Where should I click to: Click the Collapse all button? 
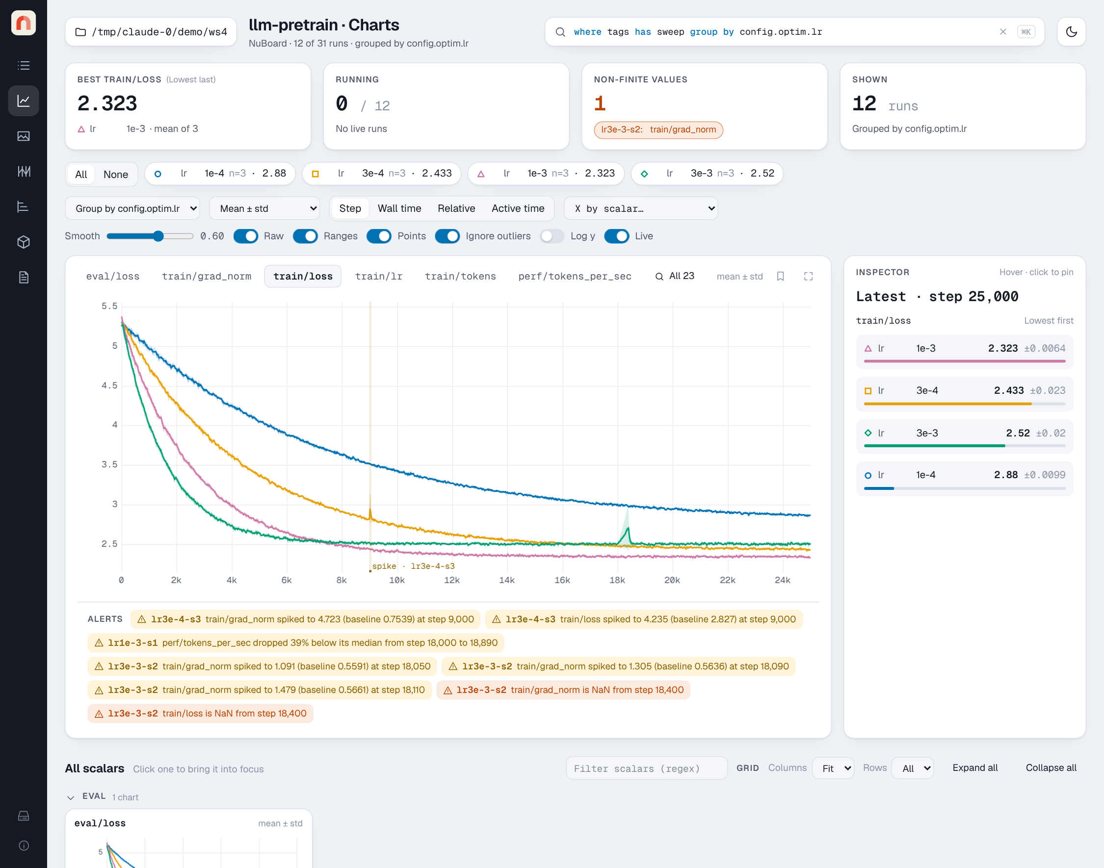tap(1051, 768)
